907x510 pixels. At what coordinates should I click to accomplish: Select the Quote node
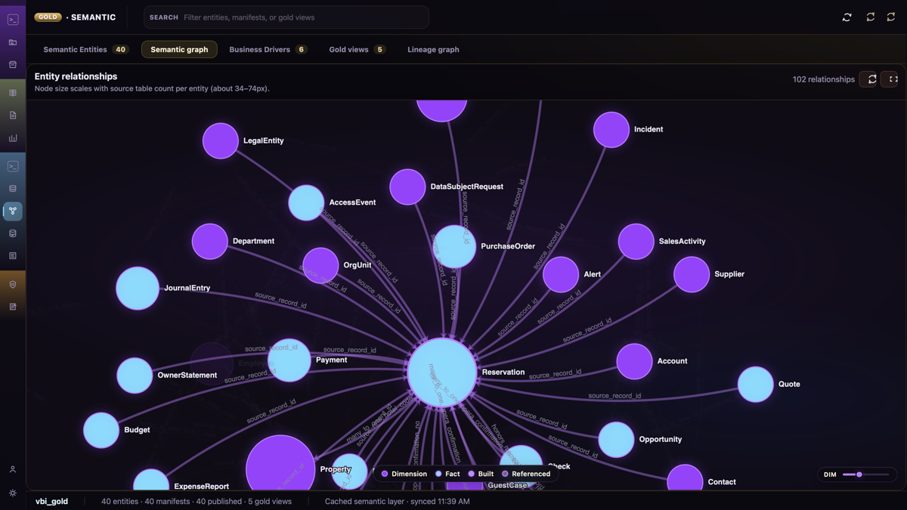755,385
